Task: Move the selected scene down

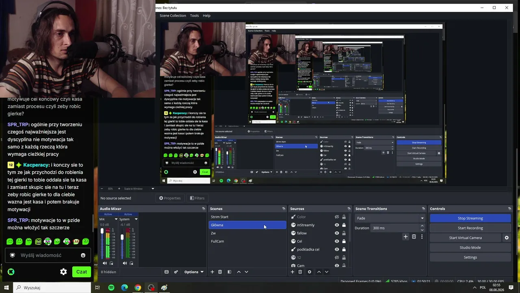Action: tap(246, 272)
